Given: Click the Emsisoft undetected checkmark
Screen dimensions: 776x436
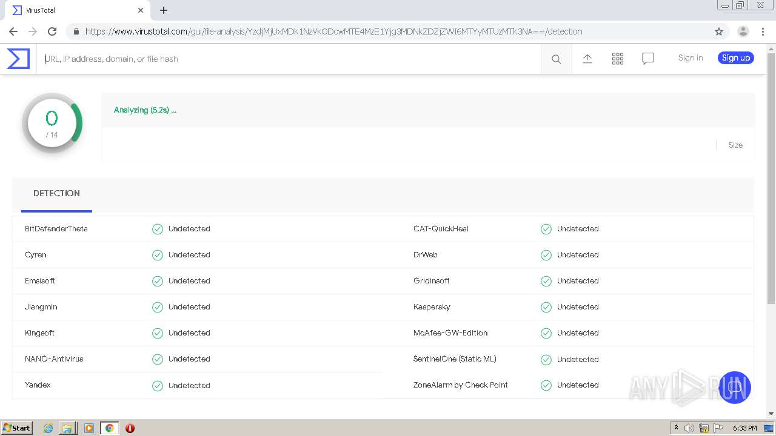Looking at the screenshot, I should click(x=158, y=281).
